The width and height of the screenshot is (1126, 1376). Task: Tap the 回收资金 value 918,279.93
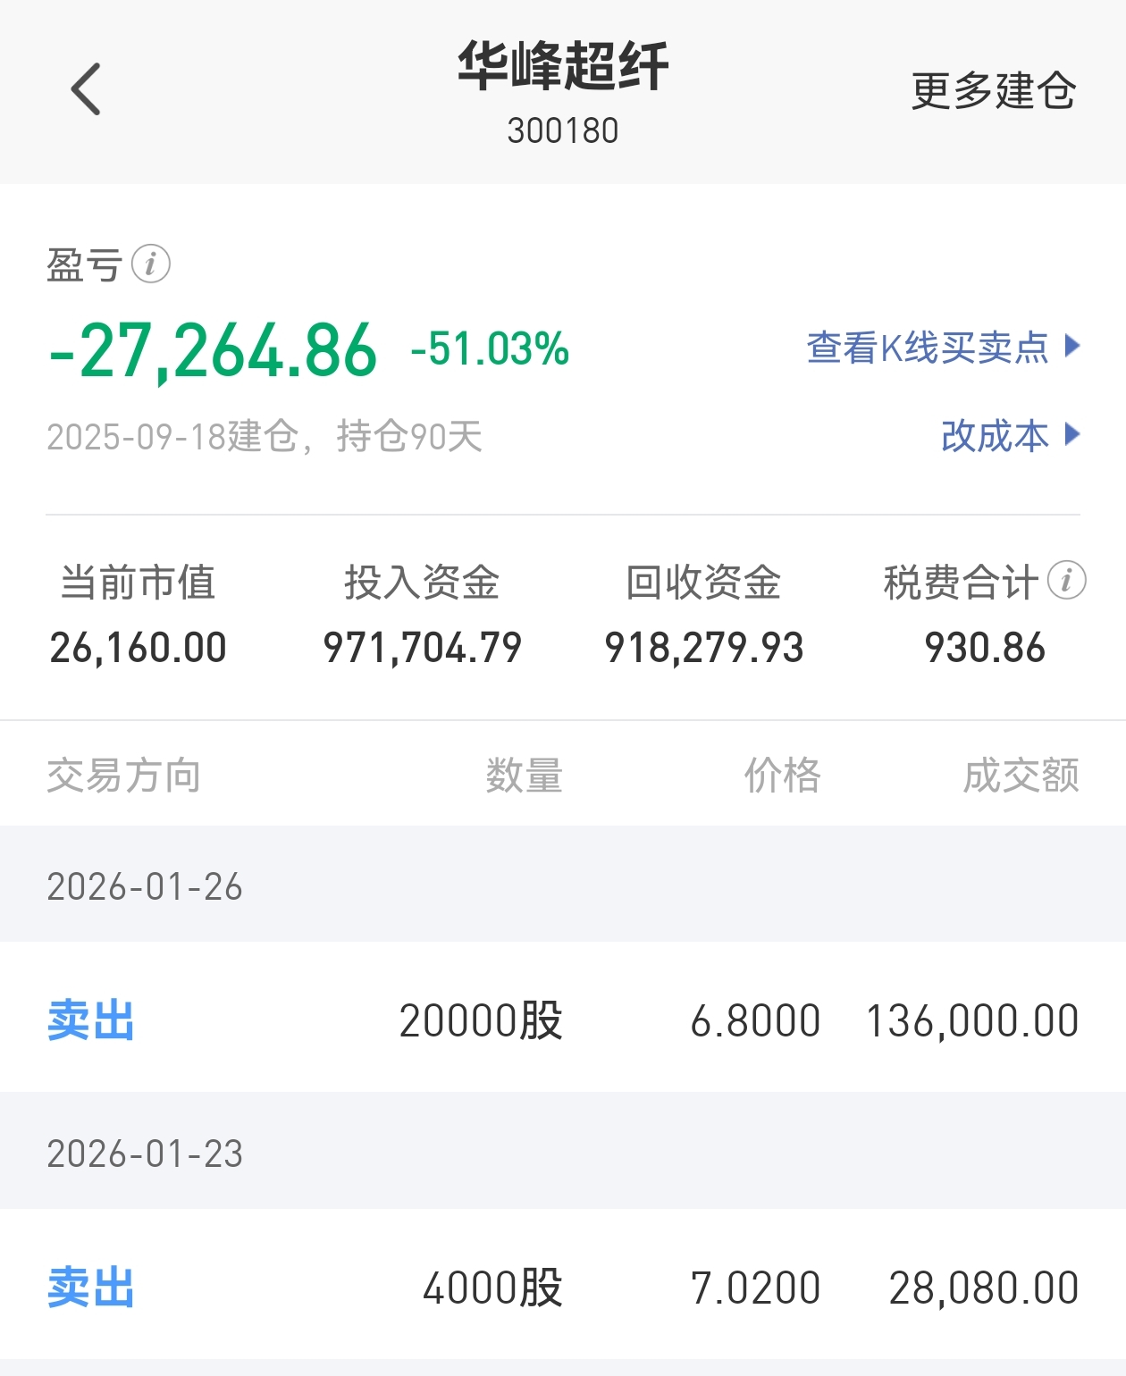(x=704, y=648)
